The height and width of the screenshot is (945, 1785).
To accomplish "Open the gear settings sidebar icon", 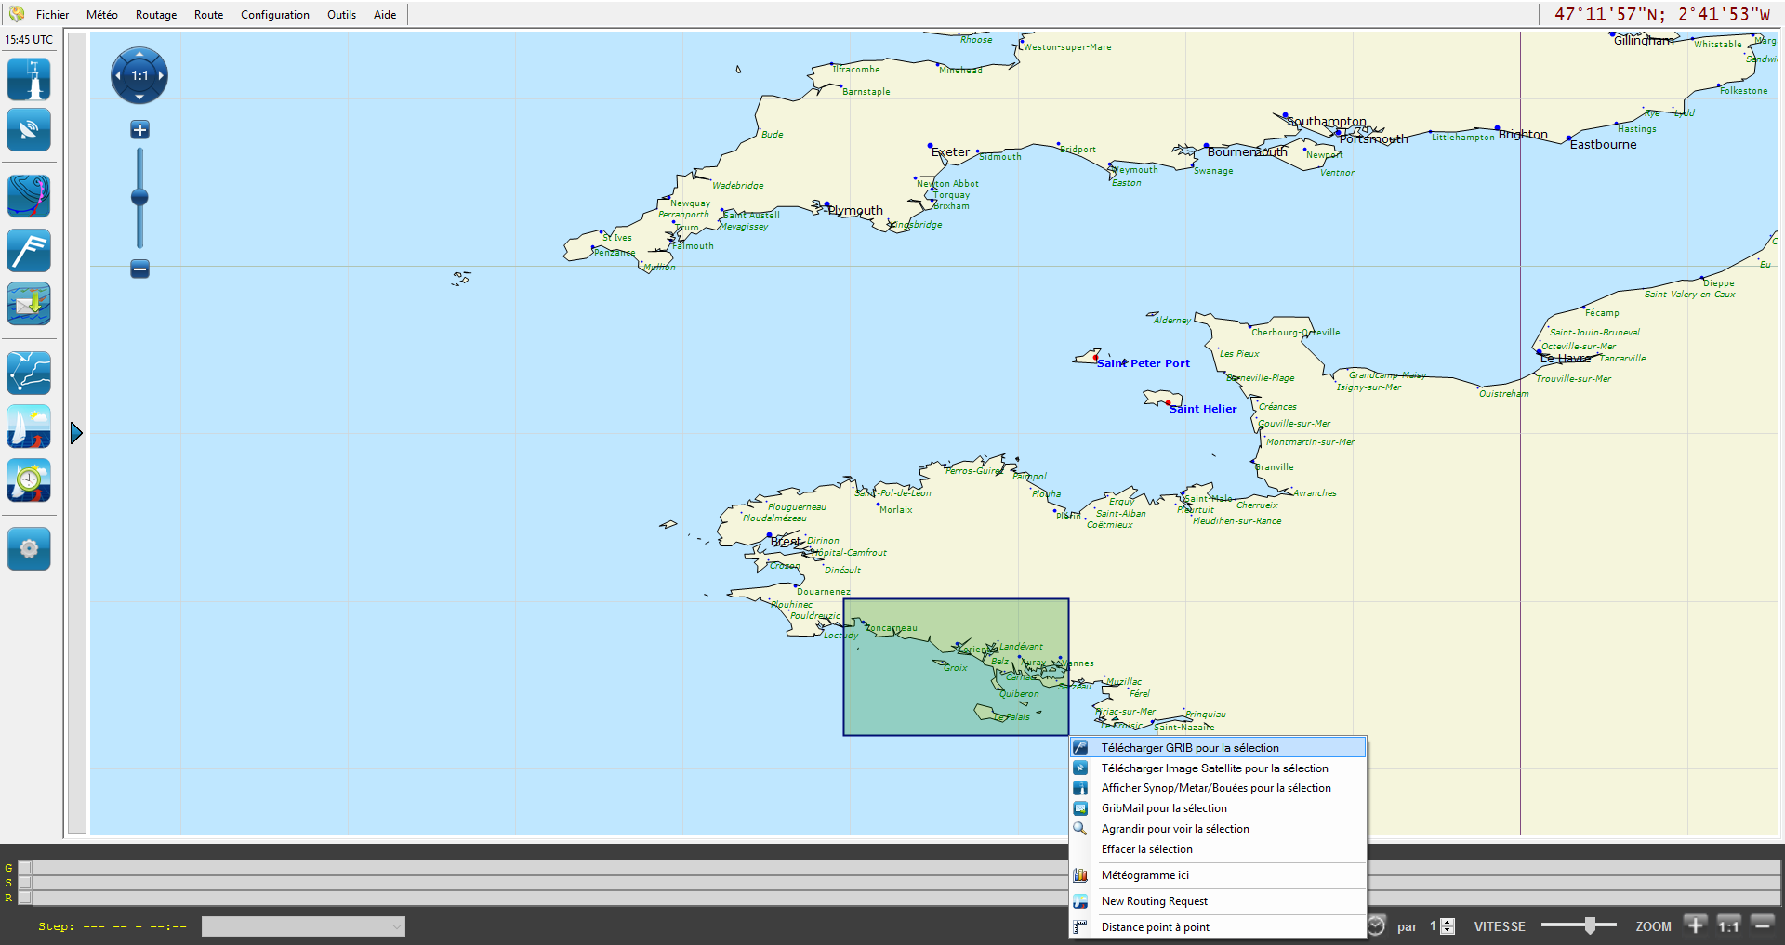I will click(x=29, y=548).
